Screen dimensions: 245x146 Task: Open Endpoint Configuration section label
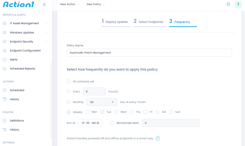[x=25, y=51]
